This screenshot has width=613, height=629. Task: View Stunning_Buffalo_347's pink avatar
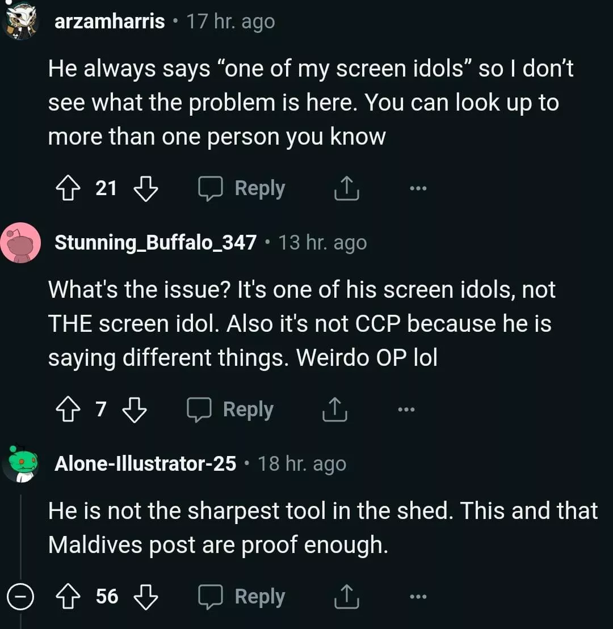pos(20,243)
